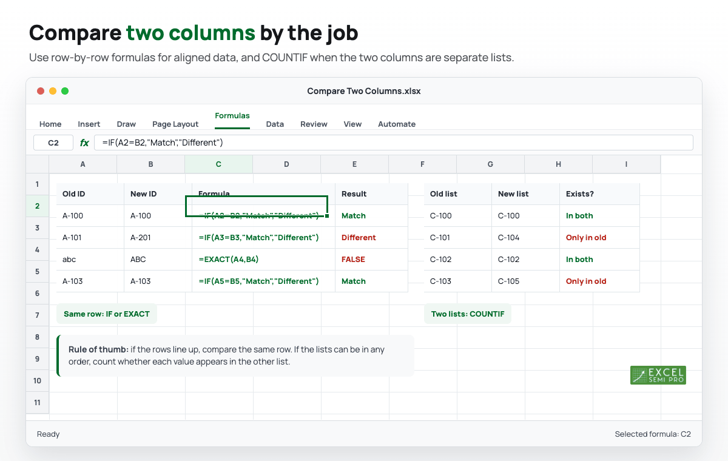Switch to the View tab
728x461 pixels.
click(x=352, y=124)
